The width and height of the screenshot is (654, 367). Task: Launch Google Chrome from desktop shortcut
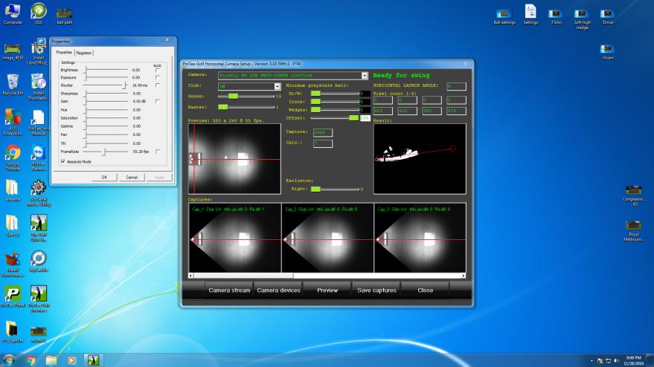click(13, 153)
